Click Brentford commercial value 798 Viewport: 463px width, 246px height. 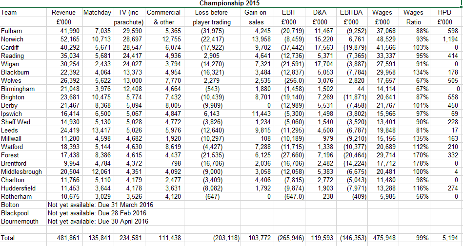click(x=176, y=163)
